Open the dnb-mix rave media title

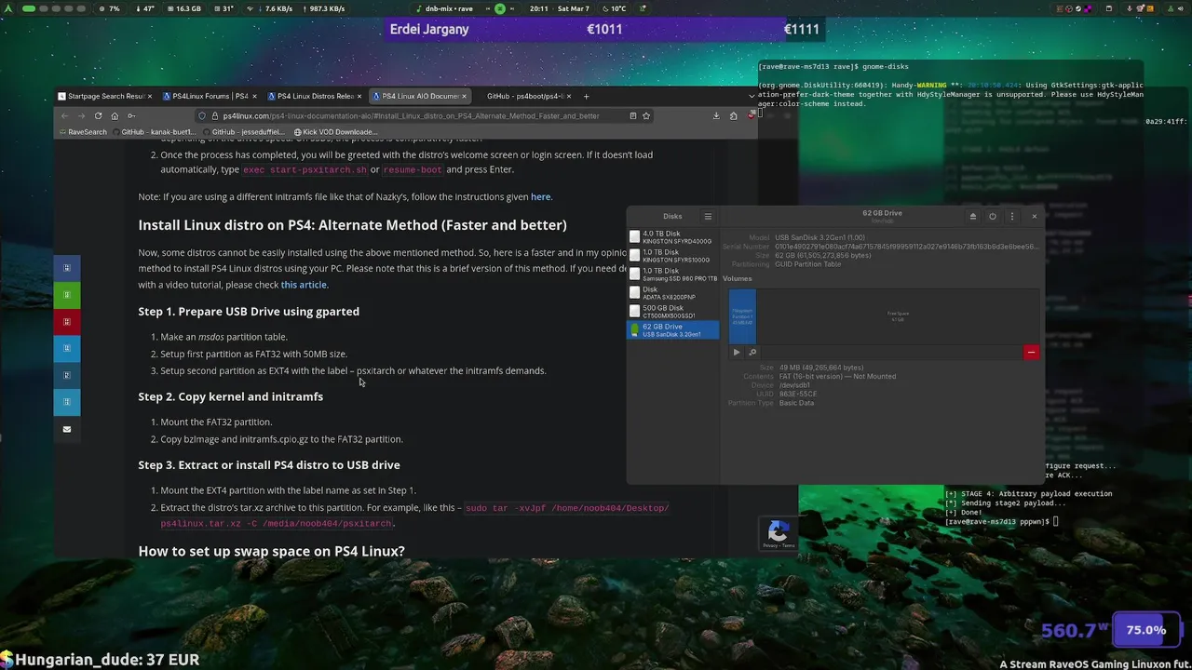447,8
